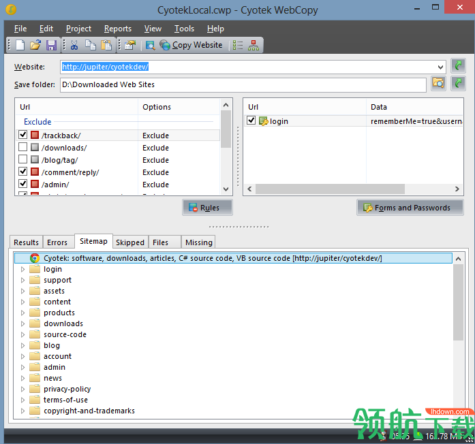Uncheck the /trackback/ rule checkbox
Screen dimensions: 475x444
[22, 134]
